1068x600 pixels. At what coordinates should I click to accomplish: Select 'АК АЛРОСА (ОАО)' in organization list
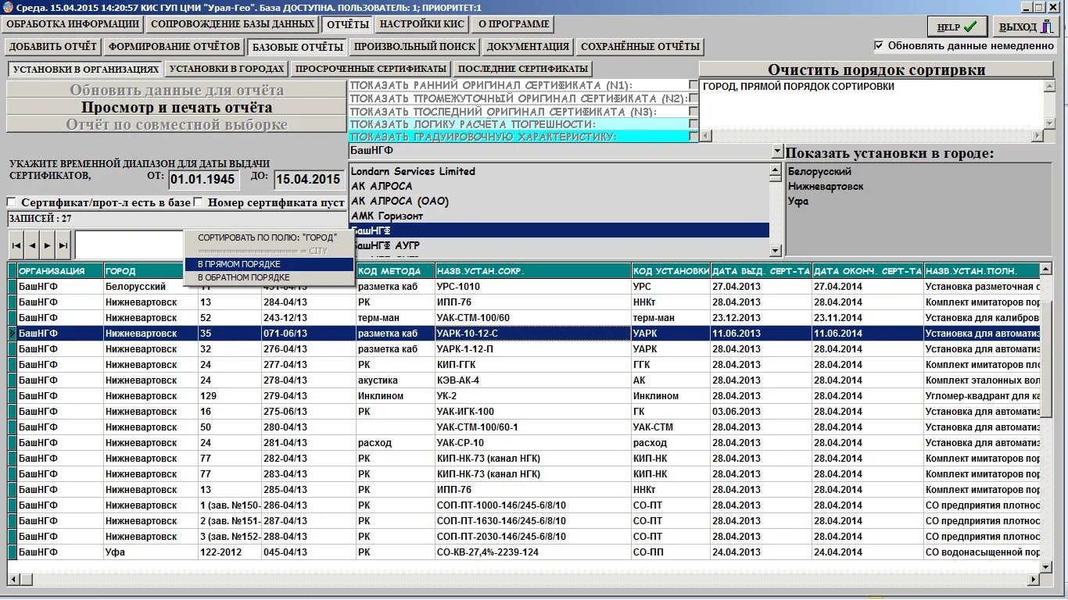559,201
